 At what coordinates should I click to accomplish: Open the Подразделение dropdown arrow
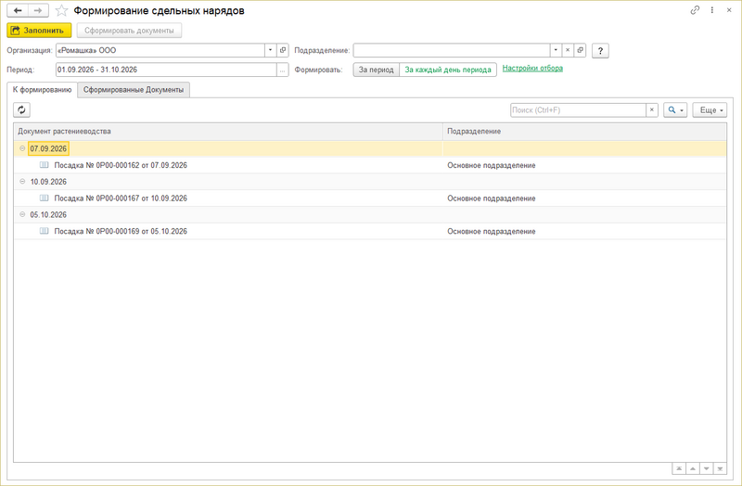pos(556,50)
